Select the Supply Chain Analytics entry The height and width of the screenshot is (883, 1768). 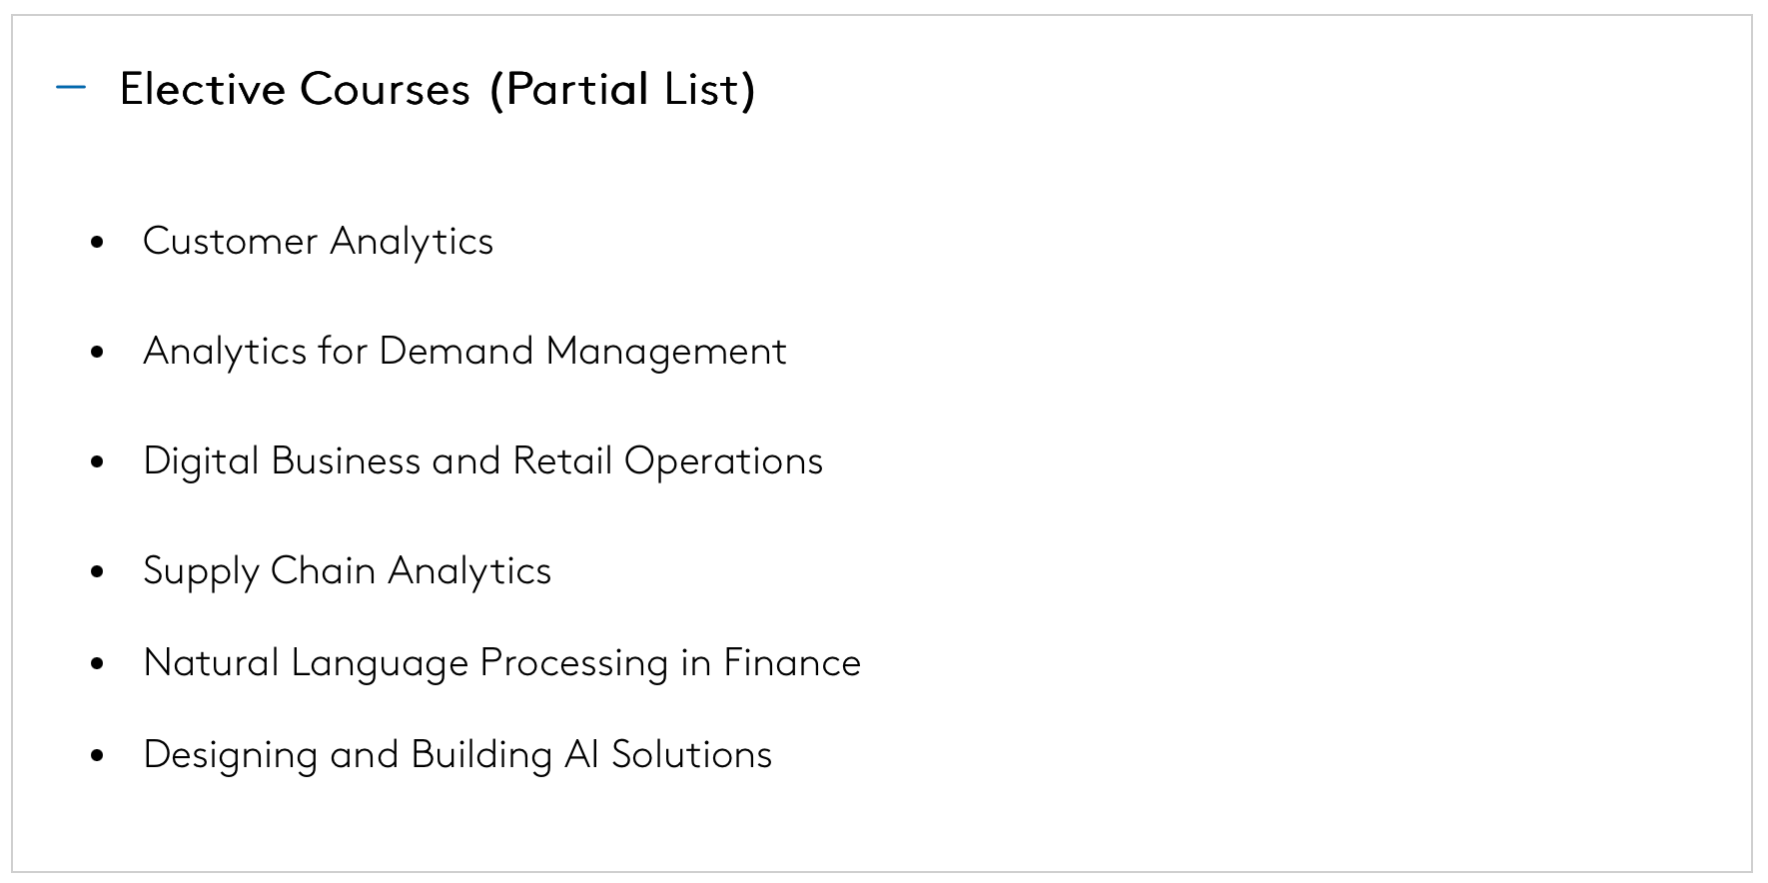(x=347, y=571)
